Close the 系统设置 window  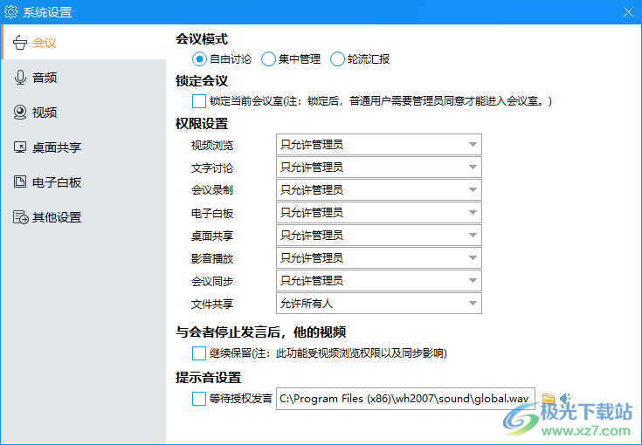point(628,12)
